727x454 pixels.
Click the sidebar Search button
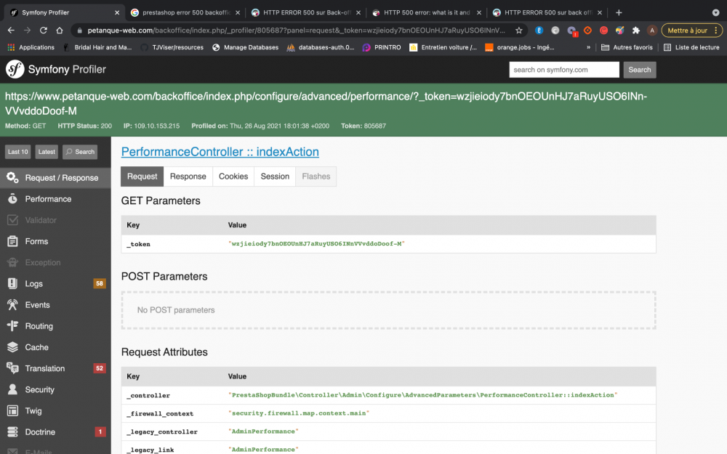pos(80,152)
